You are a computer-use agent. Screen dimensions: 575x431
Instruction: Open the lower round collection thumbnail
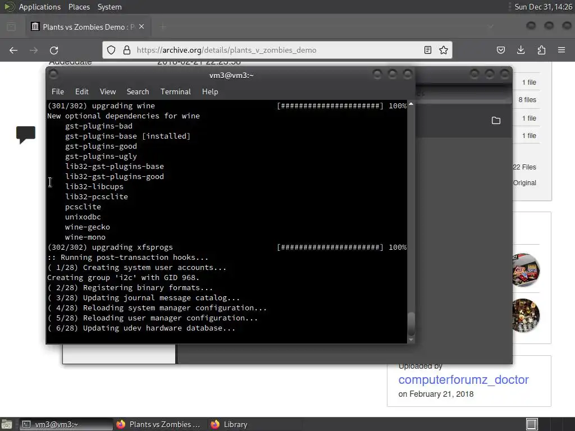526,315
